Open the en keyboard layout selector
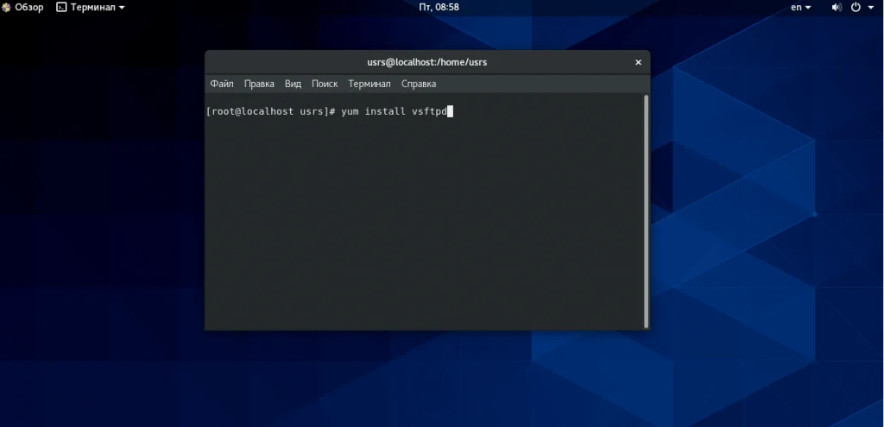 [x=800, y=7]
